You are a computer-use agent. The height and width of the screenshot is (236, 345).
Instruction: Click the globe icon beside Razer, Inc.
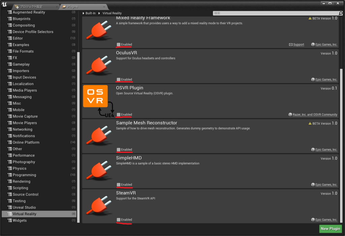[x=290, y=114]
